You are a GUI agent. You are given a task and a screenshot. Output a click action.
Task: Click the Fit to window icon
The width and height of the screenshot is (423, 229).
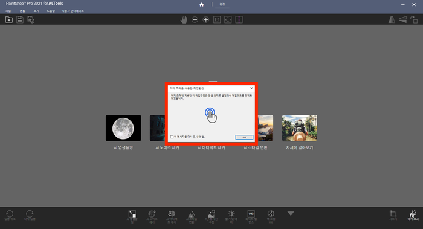click(x=228, y=20)
